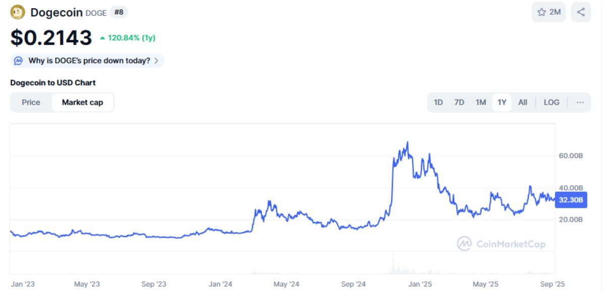The width and height of the screenshot is (605, 293).
Task: Set chart range to 7D
Action: pos(459,103)
